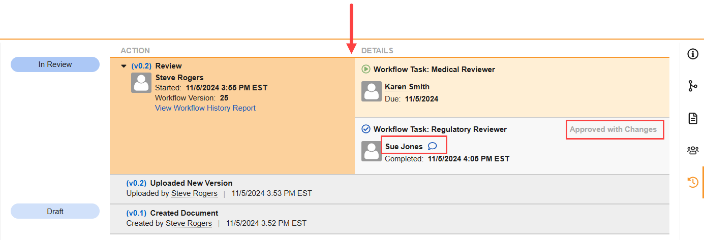Select the In Review state pill

55,64
